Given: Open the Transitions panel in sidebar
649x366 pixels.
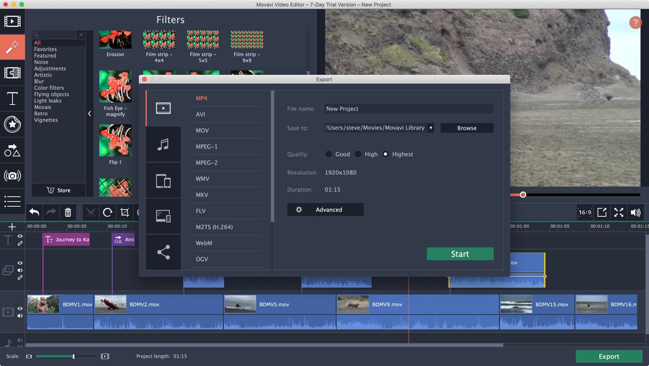Looking at the screenshot, I should [x=12, y=72].
